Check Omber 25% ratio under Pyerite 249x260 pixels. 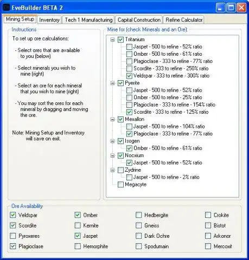(x=129, y=97)
